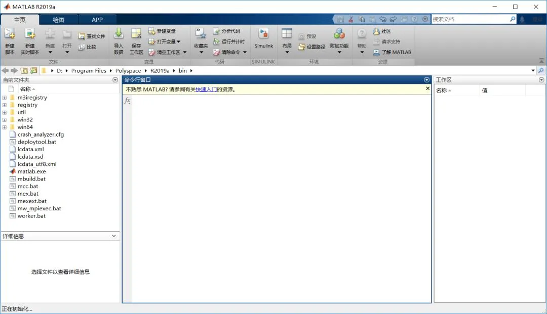Switch to the APP tab

[x=97, y=20]
